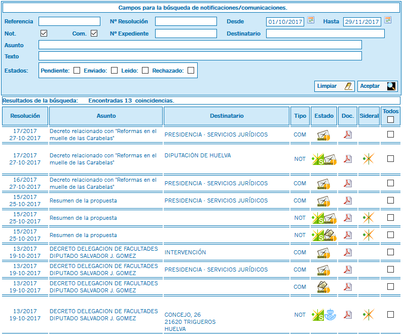Open PDF document for DIPUTACIÓN DE HUELVA row
Image resolution: width=403 pixels, height=334 pixels.
click(x=348, y=159)
